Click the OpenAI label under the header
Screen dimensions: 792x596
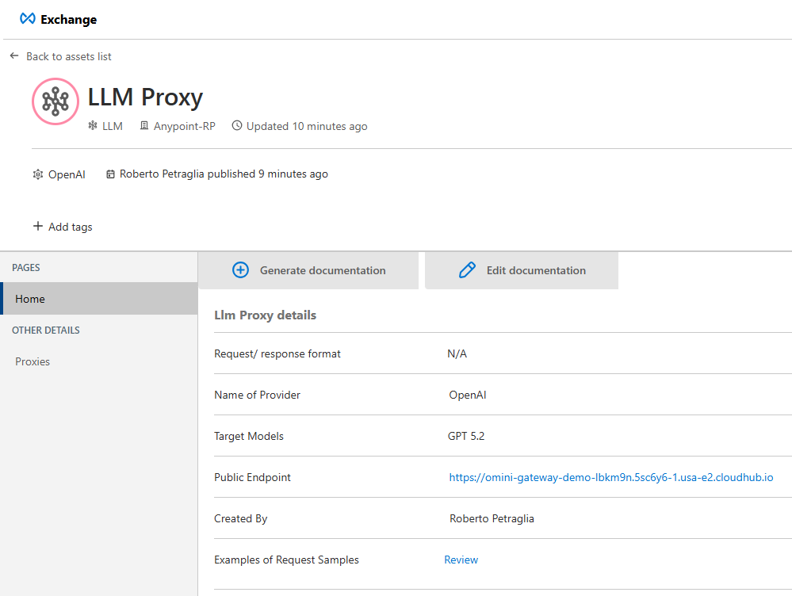point(67,175)
